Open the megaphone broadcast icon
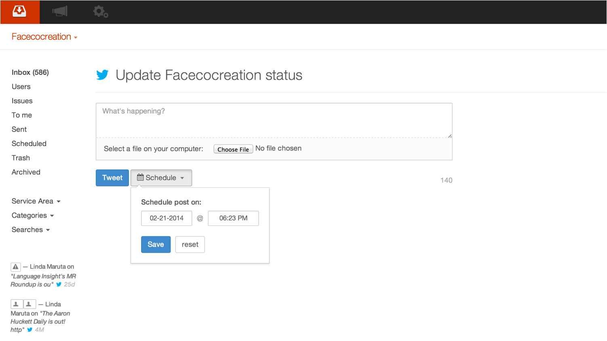The width and height of the screenshot is (607, 341). [x=60, y=11]
